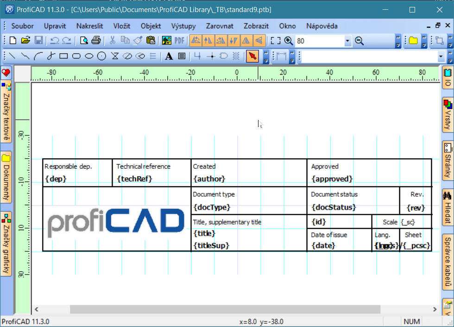This screenshot has height=327, width=454.
Task: Click the zoom value field showing 80
Action: (x=320, y=41)
